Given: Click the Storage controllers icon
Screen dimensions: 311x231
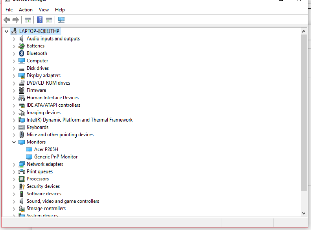Looking at the screenshot, I should tap(21, 209).
